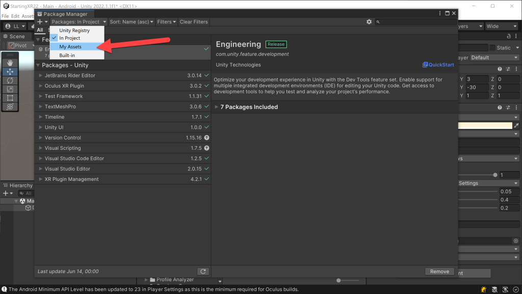Open the Packages: In Project dropdown
This screenshot has width=522, height=294.
tap(79, 21)
